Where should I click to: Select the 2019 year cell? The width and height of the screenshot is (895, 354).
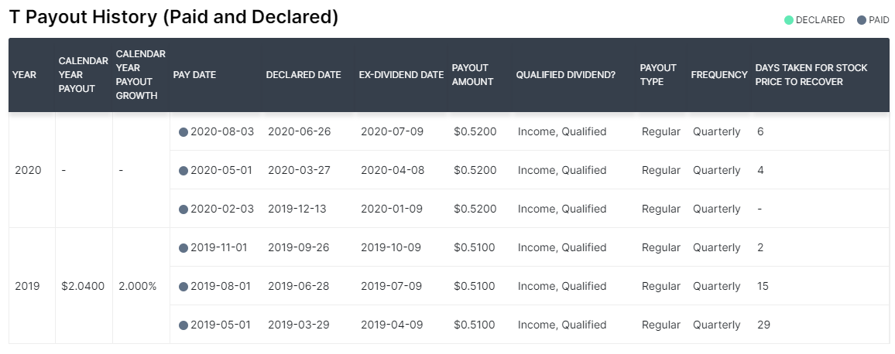pyautogui.click(x=27, y=286)
